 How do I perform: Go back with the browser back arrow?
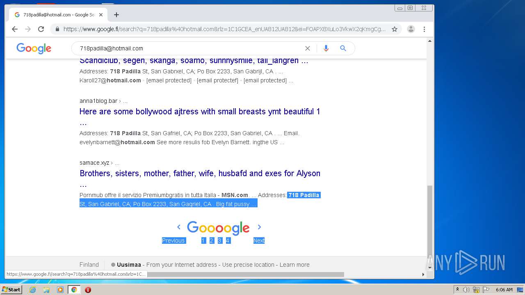point(15,29)
